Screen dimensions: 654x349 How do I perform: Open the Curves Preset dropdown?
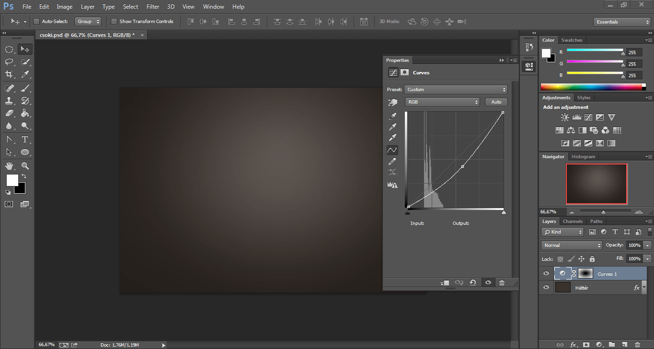point(456,90)
